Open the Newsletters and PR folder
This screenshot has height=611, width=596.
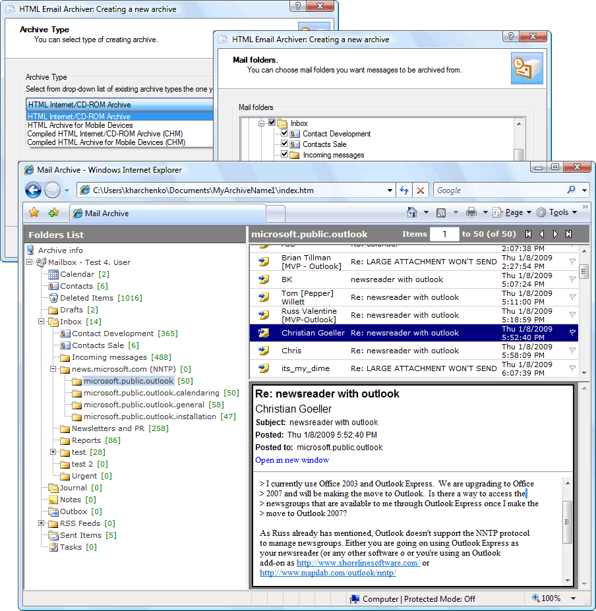(x=108, y=428)
